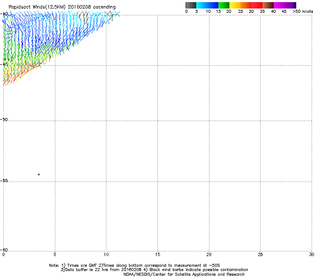Click the latitude label '-45' on left axis

(x=5, y=64)
